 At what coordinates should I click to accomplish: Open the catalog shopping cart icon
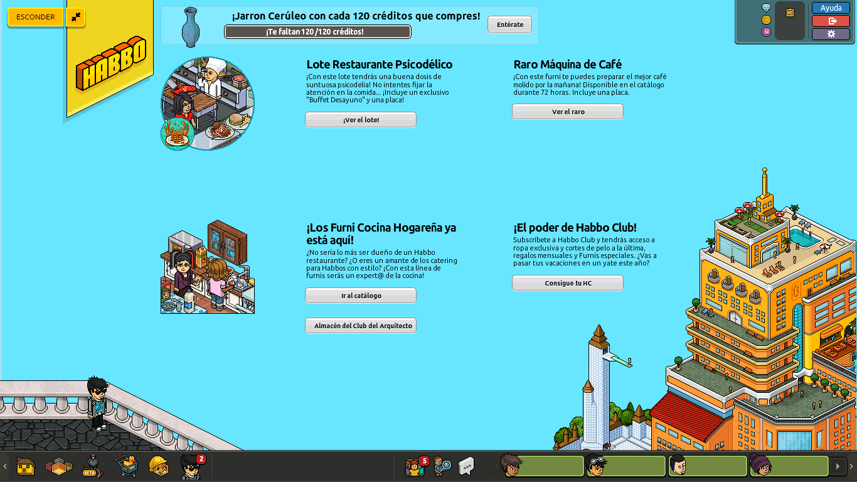pos(125,466)
